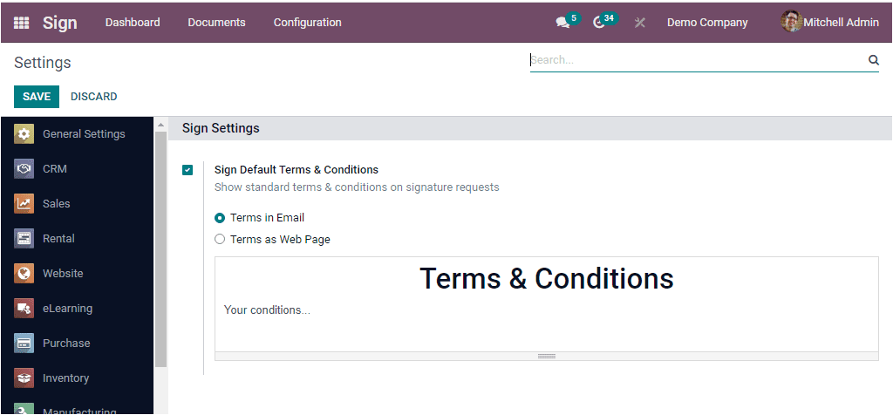The image size is (893, 415).
Task: Choose Terms as Web Page option
Action: (220, 239)
